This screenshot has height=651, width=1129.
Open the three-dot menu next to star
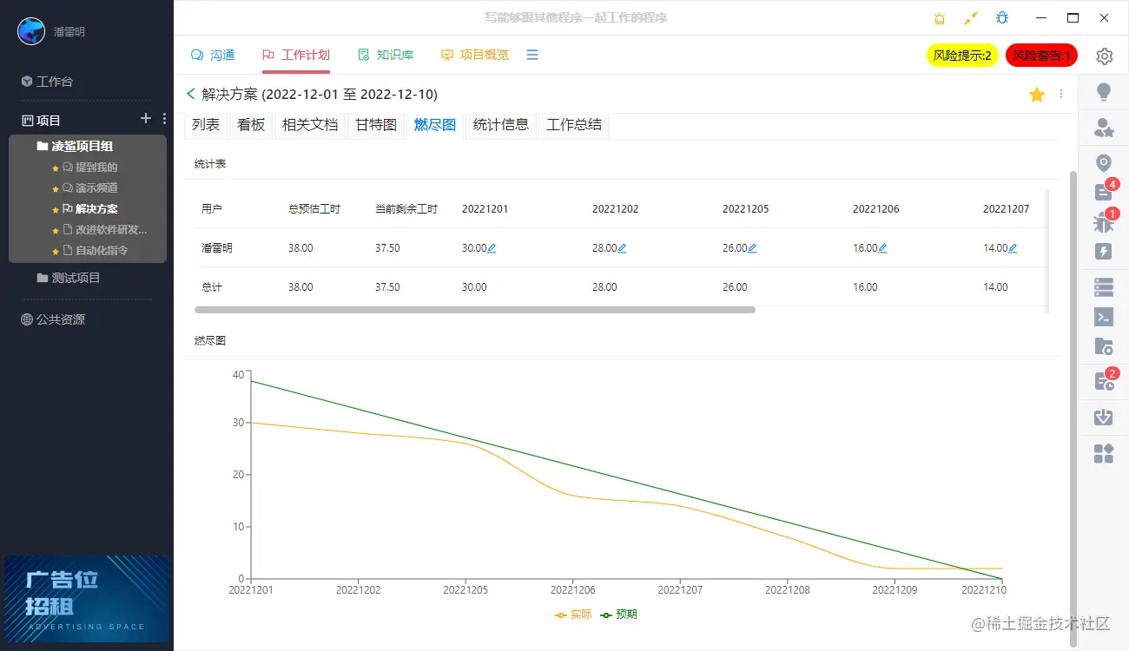1061,95
